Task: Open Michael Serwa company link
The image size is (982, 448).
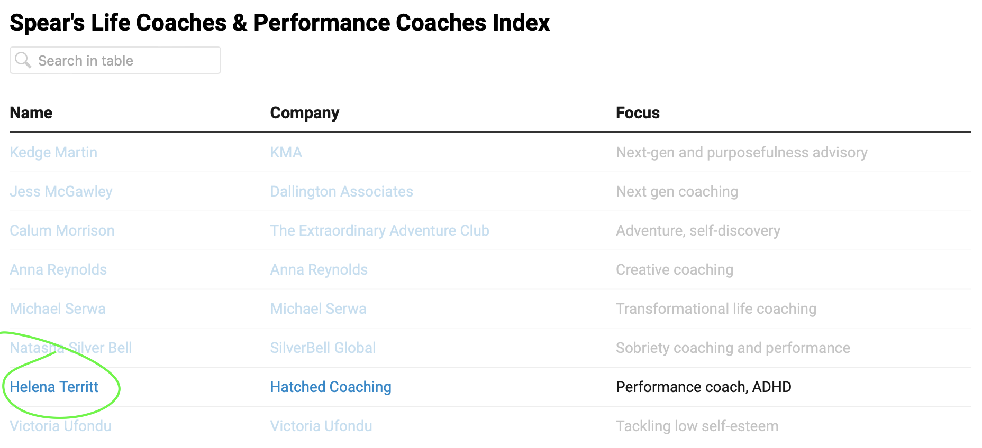Action: point(318,309)
